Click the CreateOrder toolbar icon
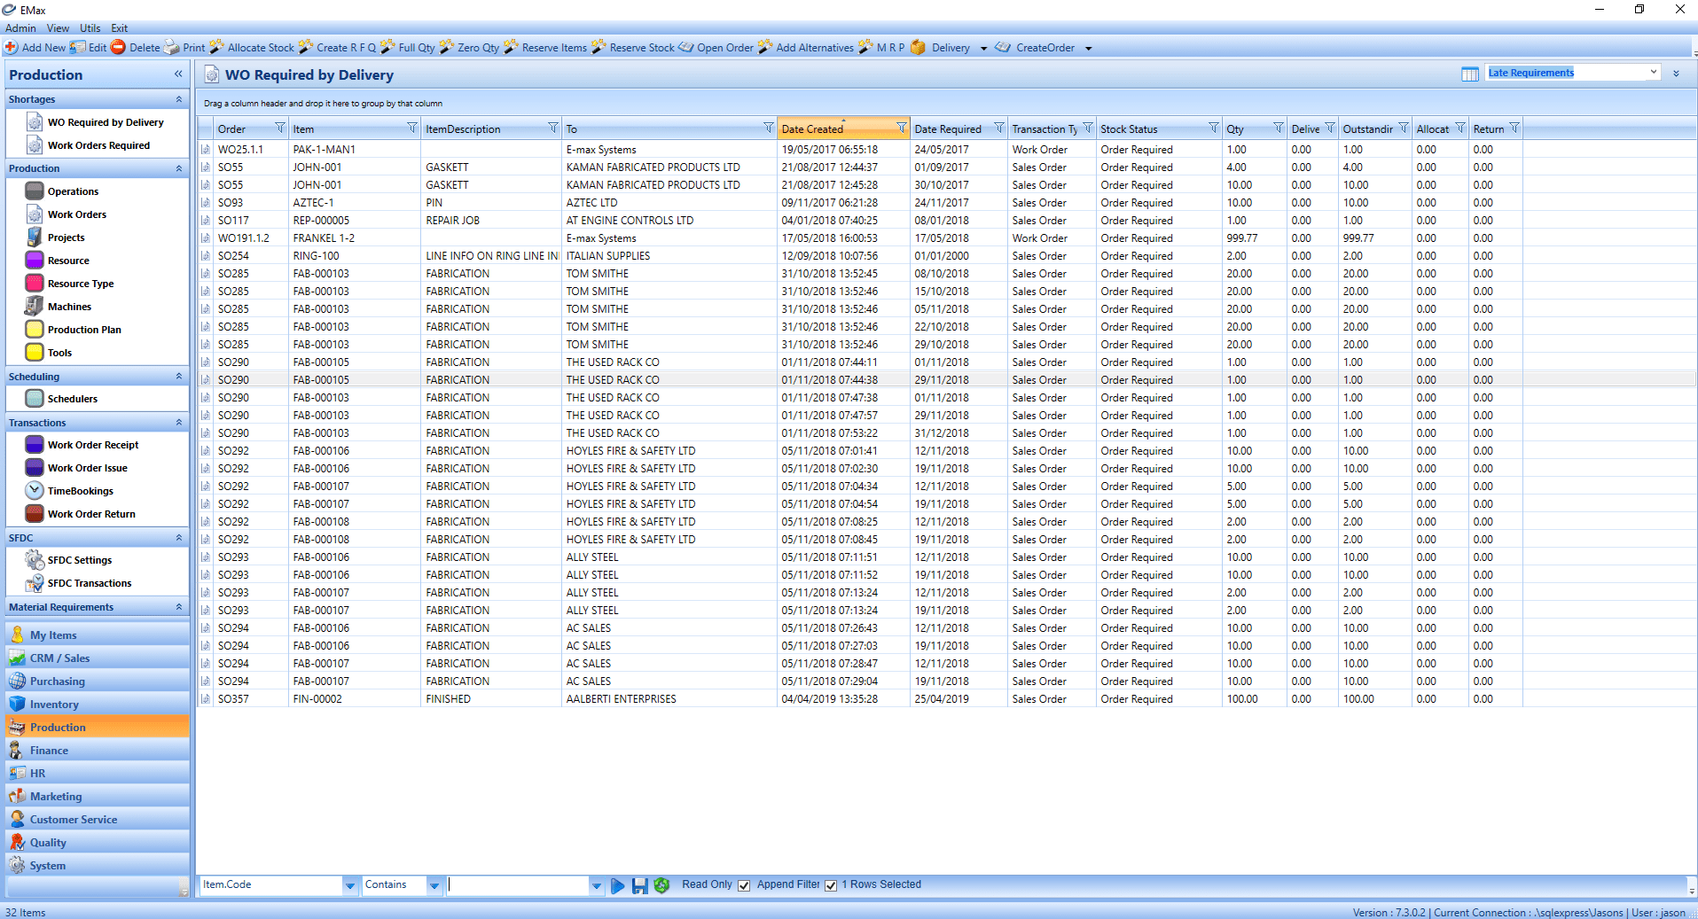This screenshot has height=919, width=1698. 1003,48
